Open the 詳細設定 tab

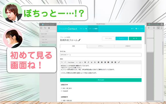coord(128,46)
